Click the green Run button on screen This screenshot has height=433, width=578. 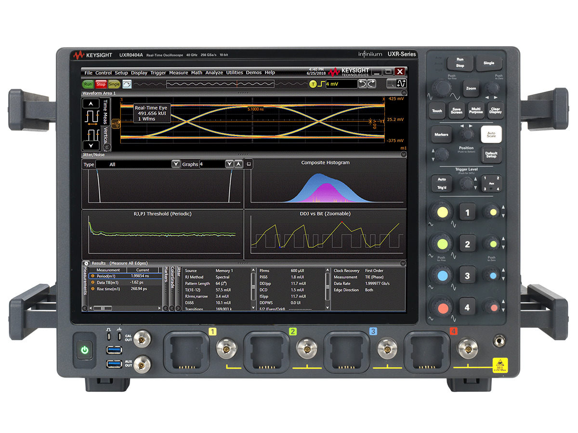[x=88, y=84]
